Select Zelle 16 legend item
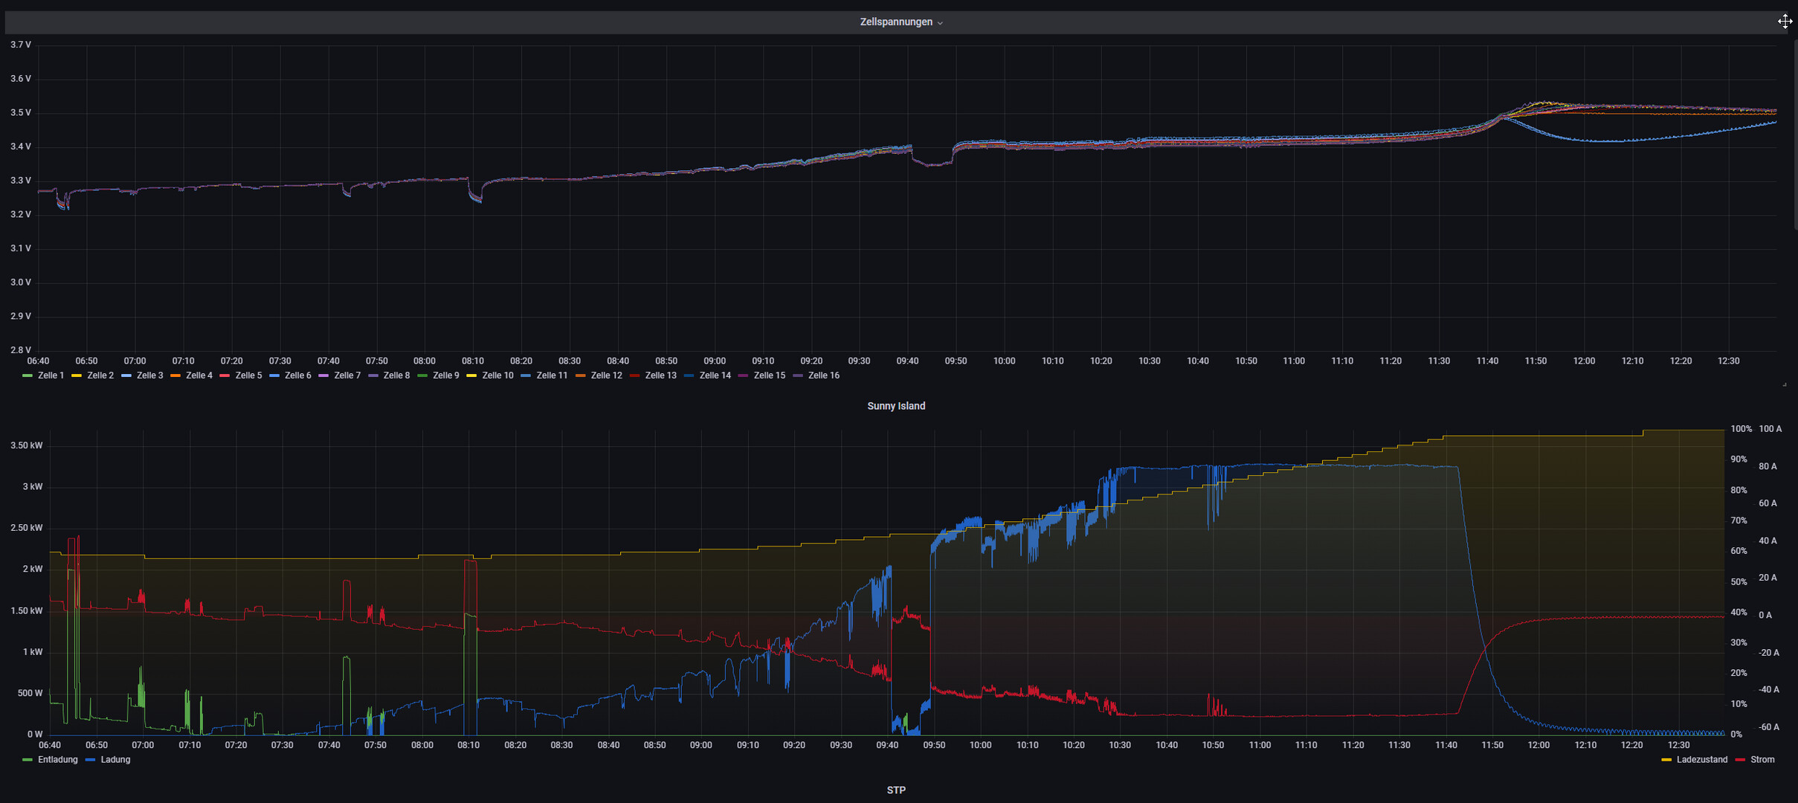The height and width of the screenshot is (803, 1798). [816, 375]
